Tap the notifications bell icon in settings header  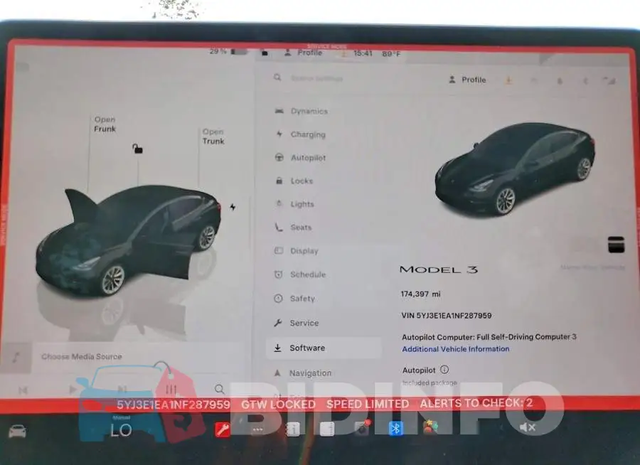560,81
